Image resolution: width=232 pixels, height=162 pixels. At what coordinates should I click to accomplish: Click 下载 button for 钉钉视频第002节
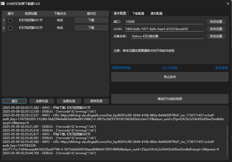point(91,28)
